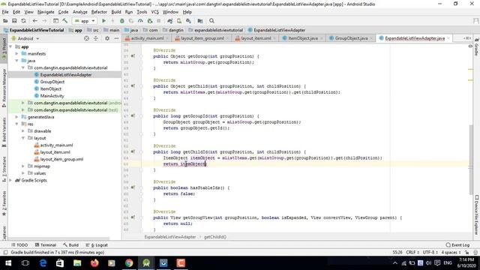Close the GroupObject.java tab
480x270 pixels.
(371, 38)
